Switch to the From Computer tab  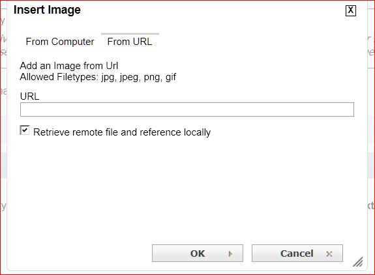tap(60, 42)
